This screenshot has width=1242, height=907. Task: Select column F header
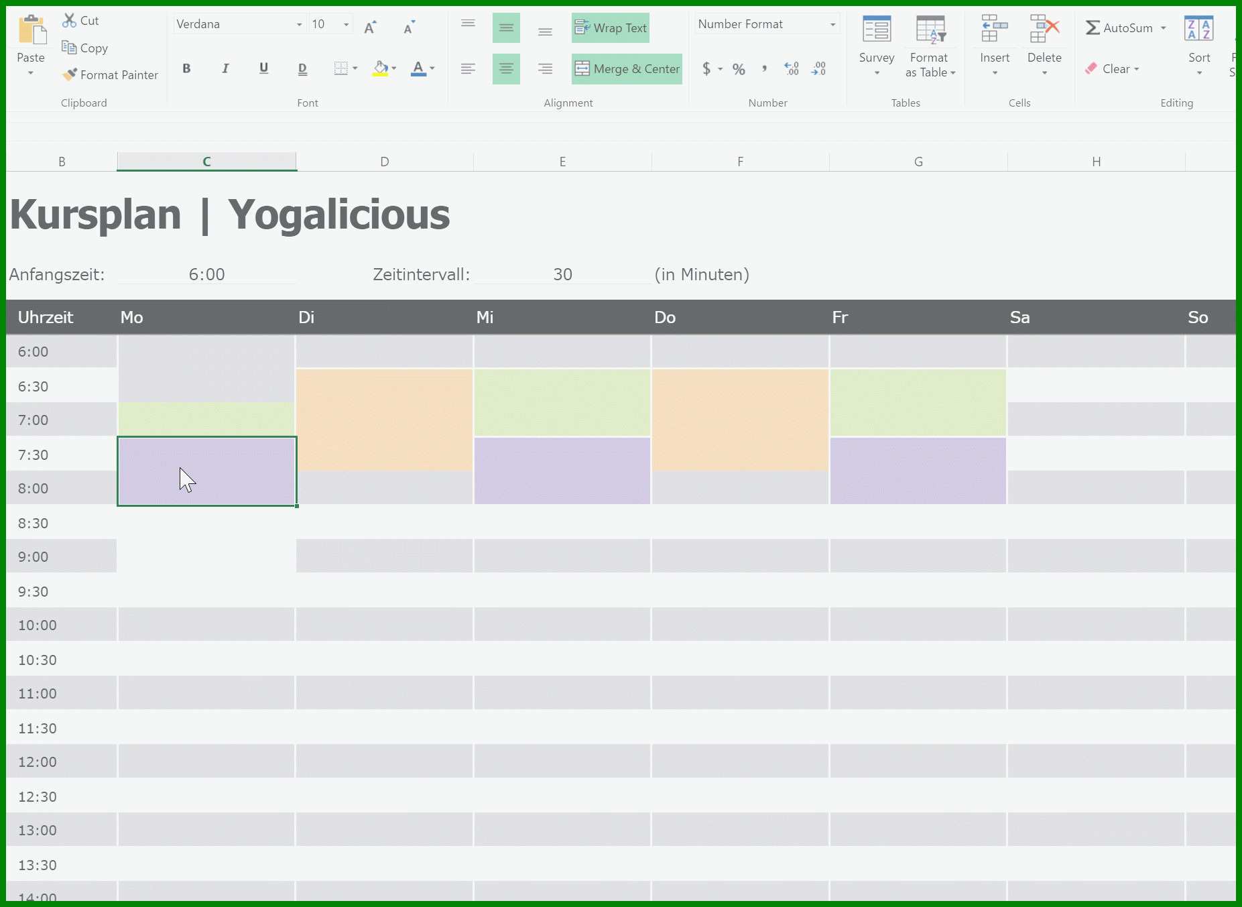click(x=741, y=162)
